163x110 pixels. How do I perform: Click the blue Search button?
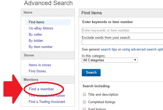point(91,72)
